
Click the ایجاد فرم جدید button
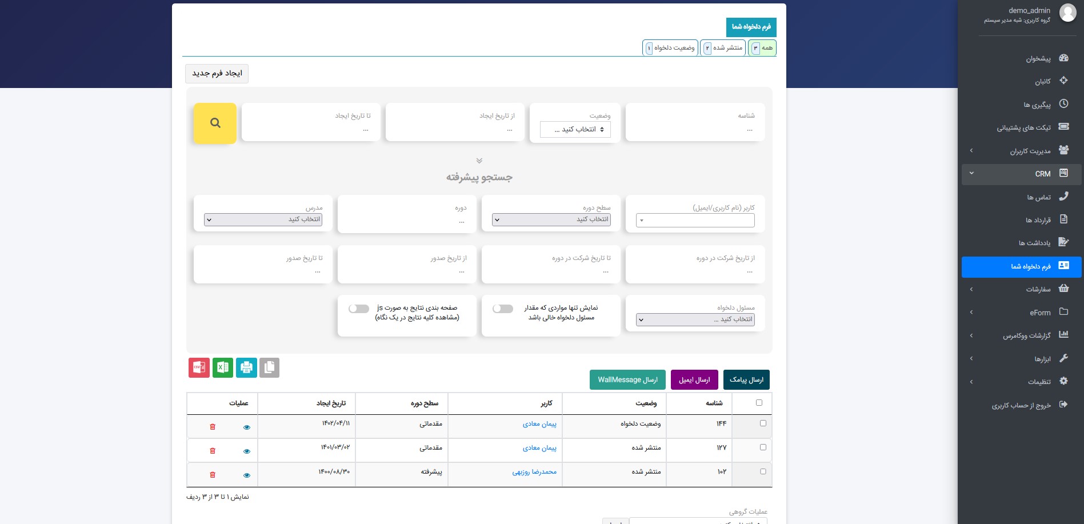coord(217,73)
